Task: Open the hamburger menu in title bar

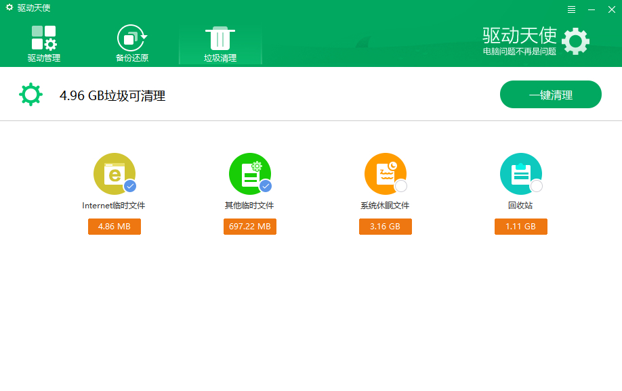Action: [571, 9]
